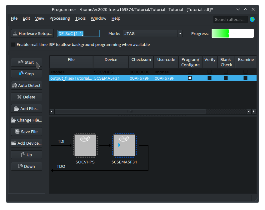Image resolution: width=265 pixels, height=210 pixels.
Task: Click the DE-SoC [1-1] hardware field
Action: [x=78, y=33]
